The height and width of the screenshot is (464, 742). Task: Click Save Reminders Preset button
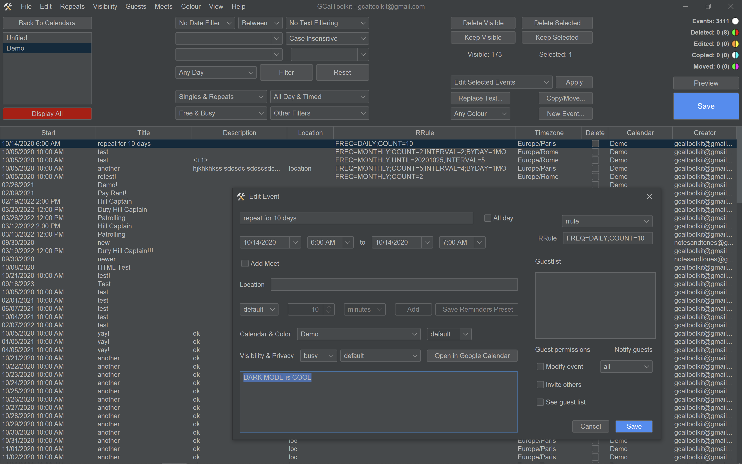(x=476, y=309)
